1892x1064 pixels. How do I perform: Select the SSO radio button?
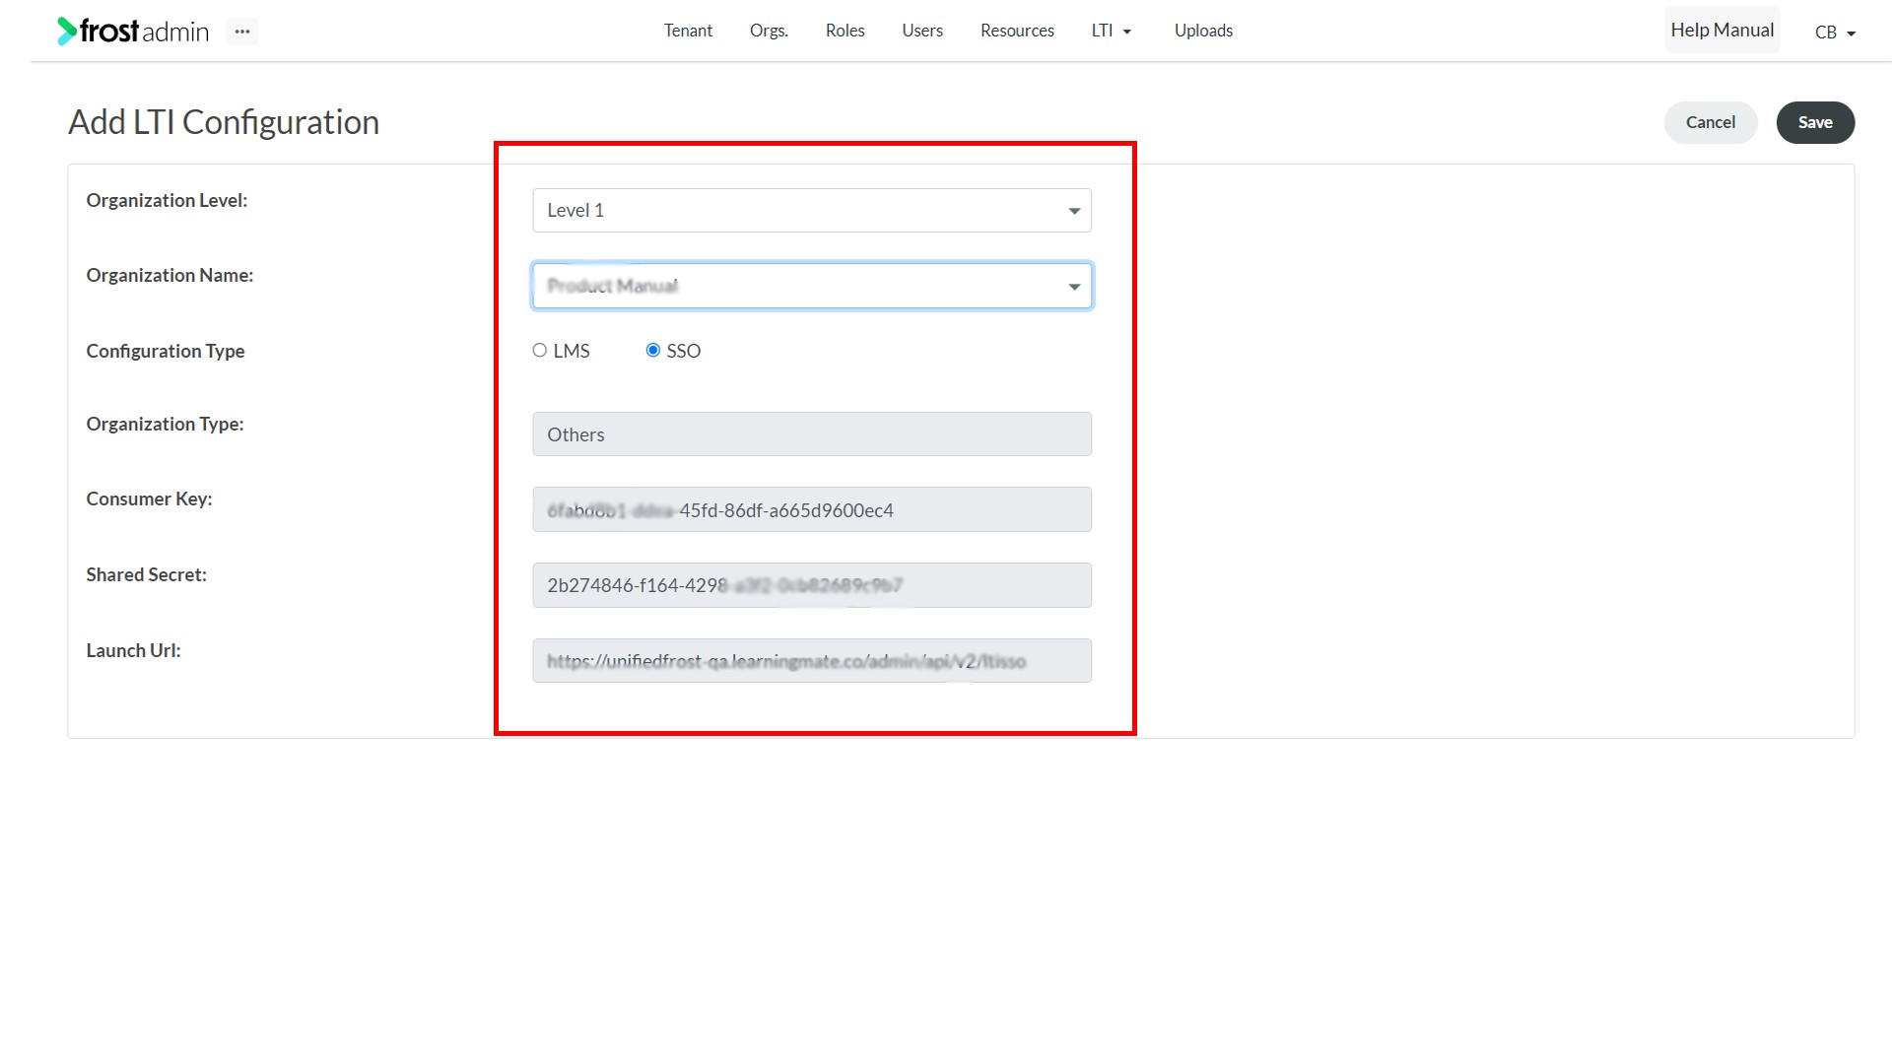(652, 351)
